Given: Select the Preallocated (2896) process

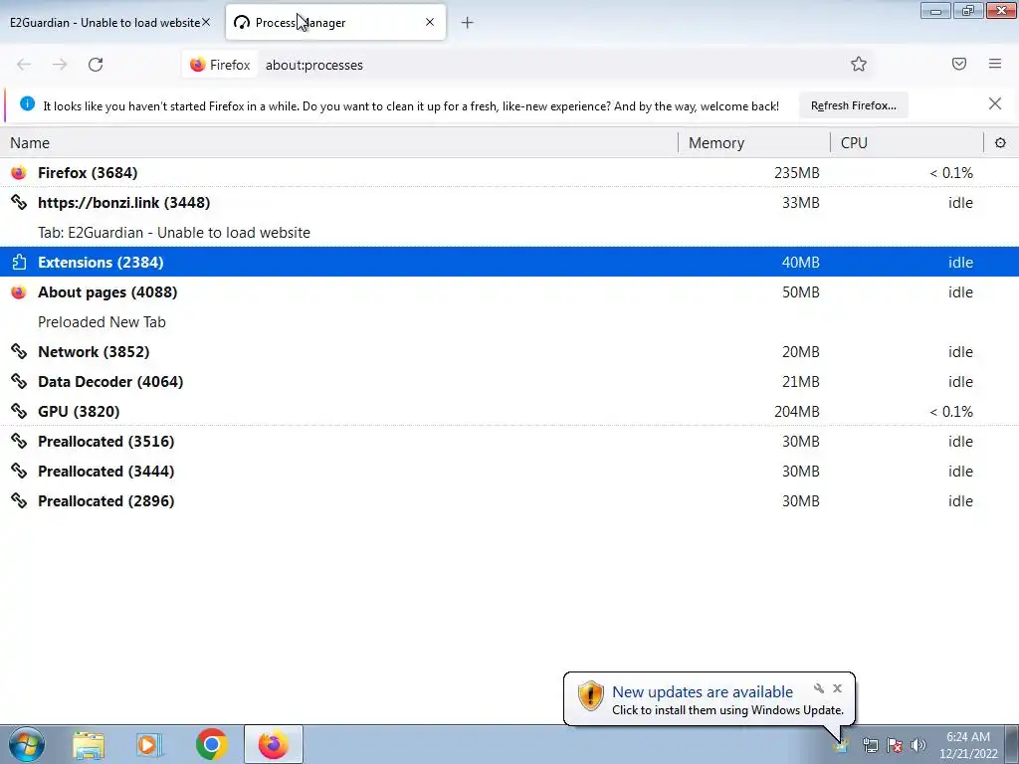Looking at the screenshot, I should coord(509,501).
